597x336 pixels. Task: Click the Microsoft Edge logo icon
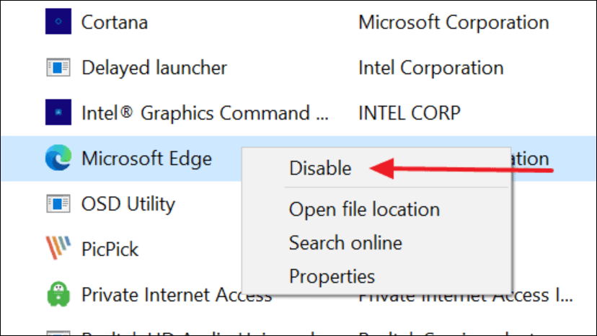(58, 158)
